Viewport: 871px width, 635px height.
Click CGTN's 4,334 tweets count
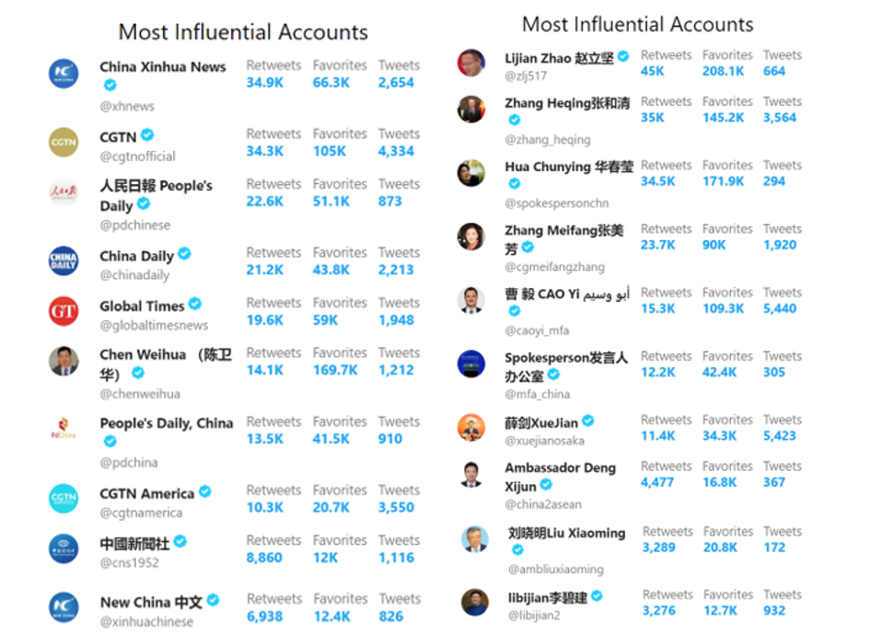pos(396,151)
